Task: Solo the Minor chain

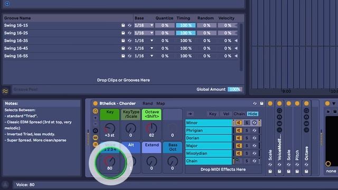Action: click(x=247, y=123)
